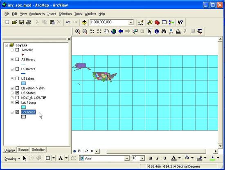Enable Elevation > 2km layer checkbox
Screen dimensions: 225x170
coord(17,88)
